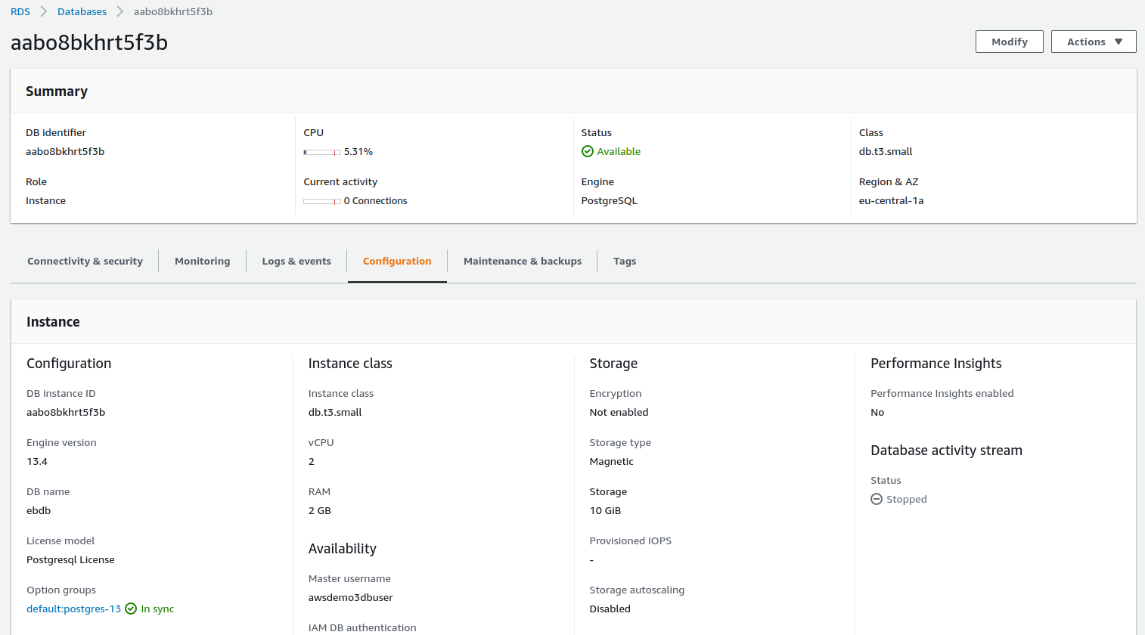The height and width of the screenshot is (635, 1145).
Task: Click the breadcrumb chevron after Databases
Action: point(120,11)
